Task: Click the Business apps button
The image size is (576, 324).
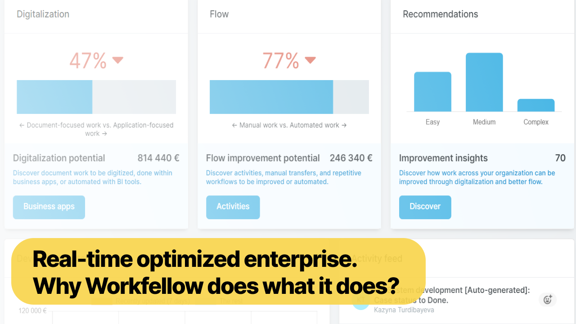Action: point(49,207)
